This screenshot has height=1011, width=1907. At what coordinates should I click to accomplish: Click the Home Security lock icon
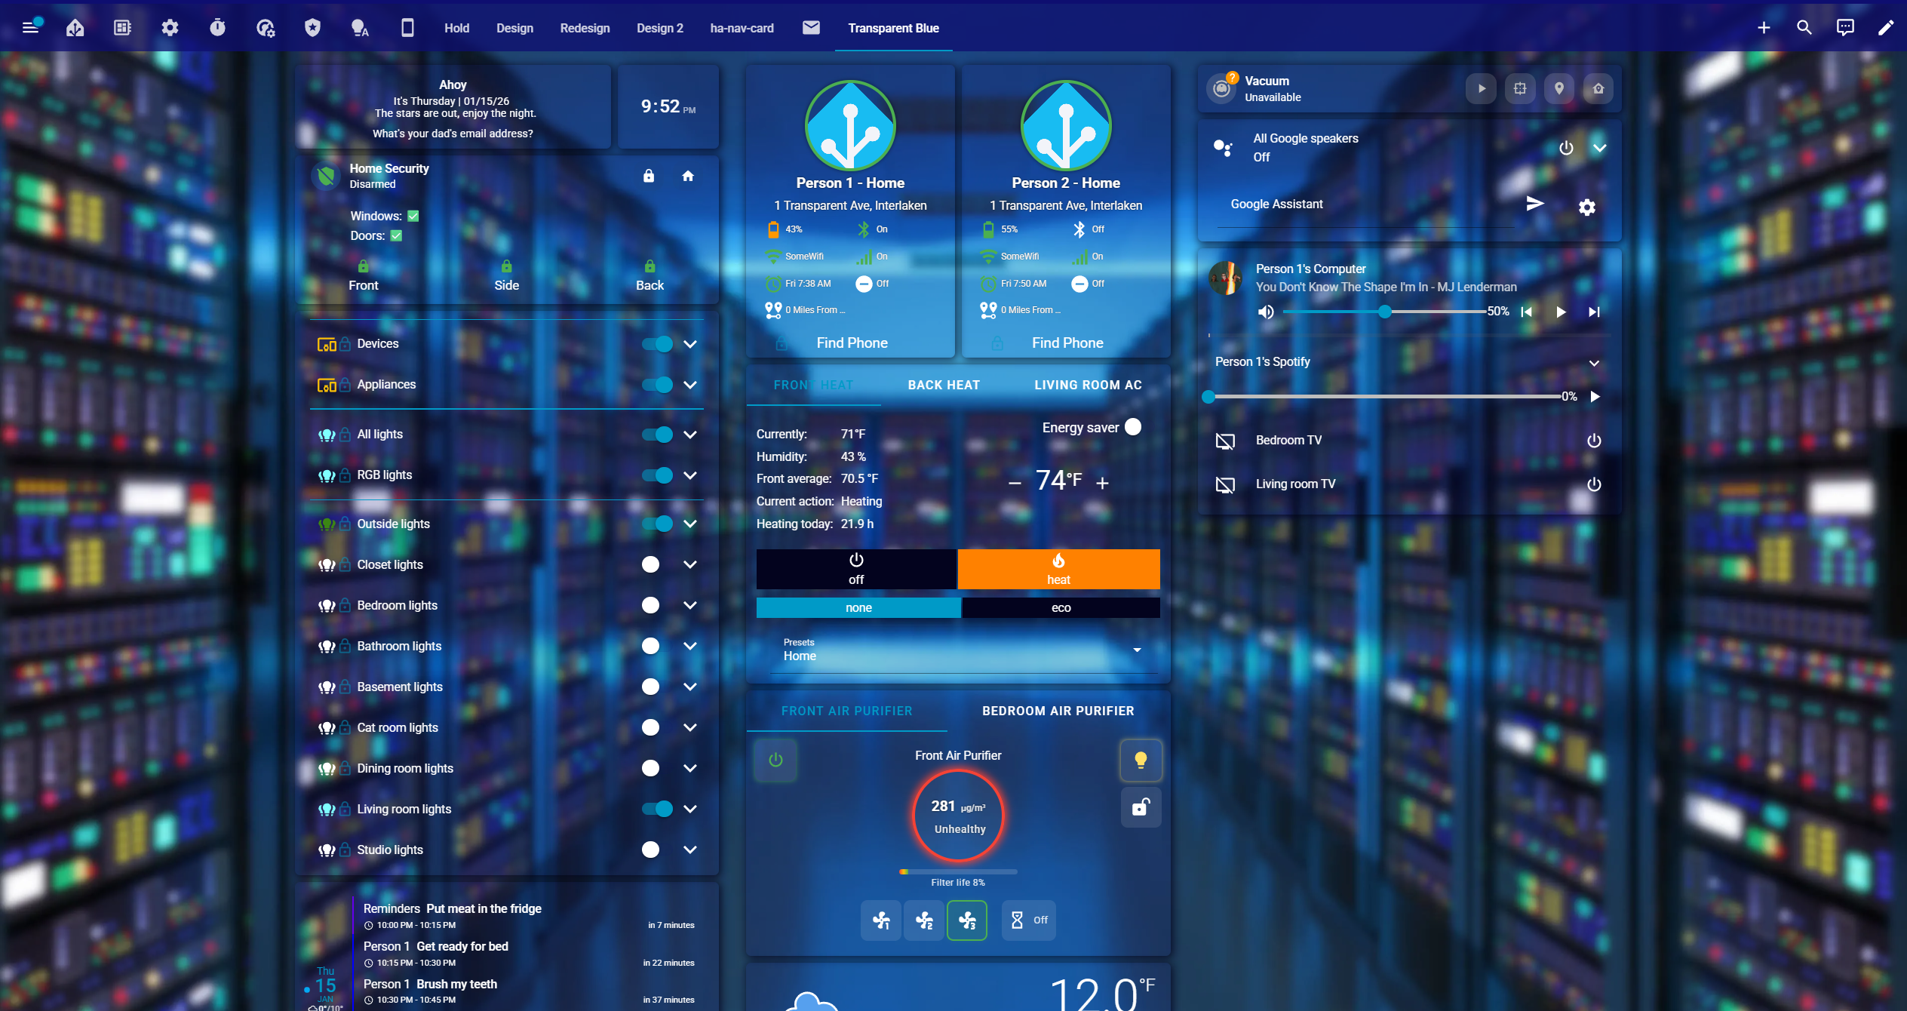click(x=649, y=176)
